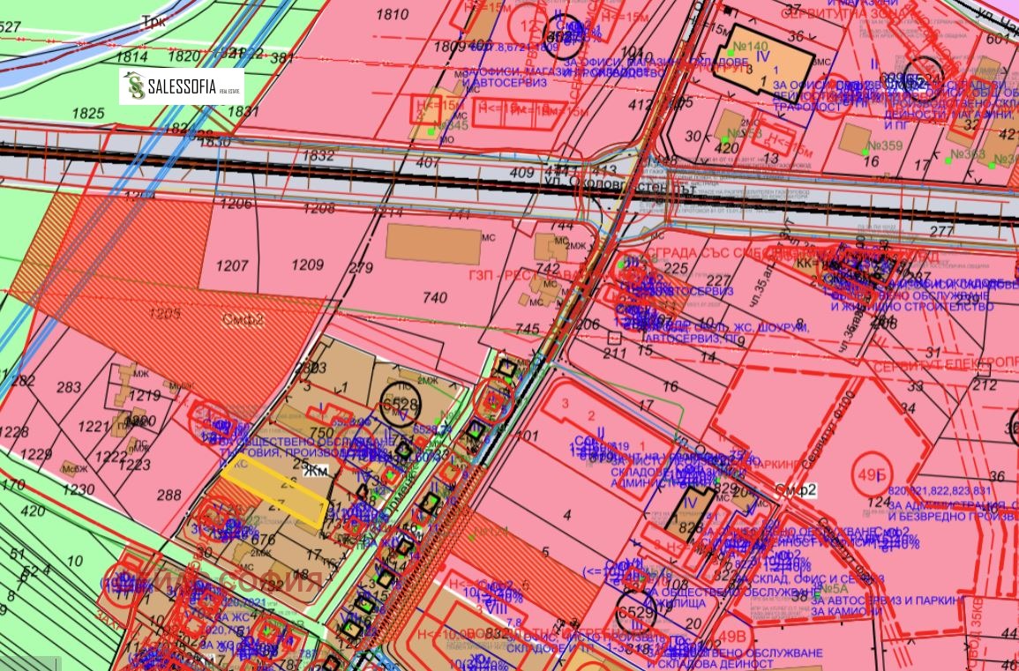Select parcel number 1209
This screenshot has width=1019, height=671.
308,265
